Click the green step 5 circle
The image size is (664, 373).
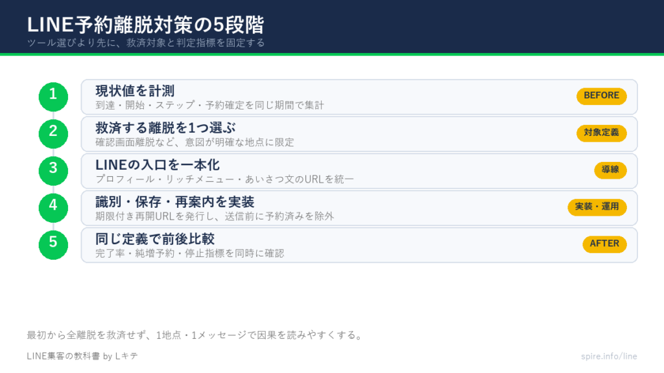53,245
